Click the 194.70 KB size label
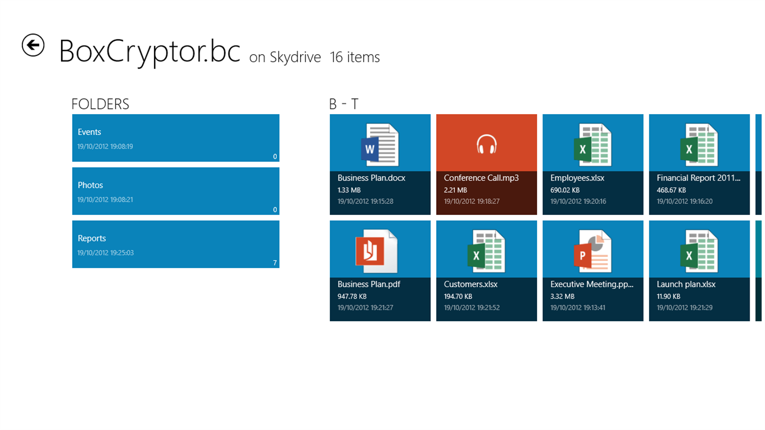This screenshot has height=430, width=765. [x=458, y=296]
